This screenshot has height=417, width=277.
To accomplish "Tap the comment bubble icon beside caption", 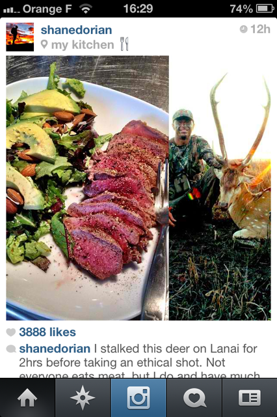I will 11,349.
